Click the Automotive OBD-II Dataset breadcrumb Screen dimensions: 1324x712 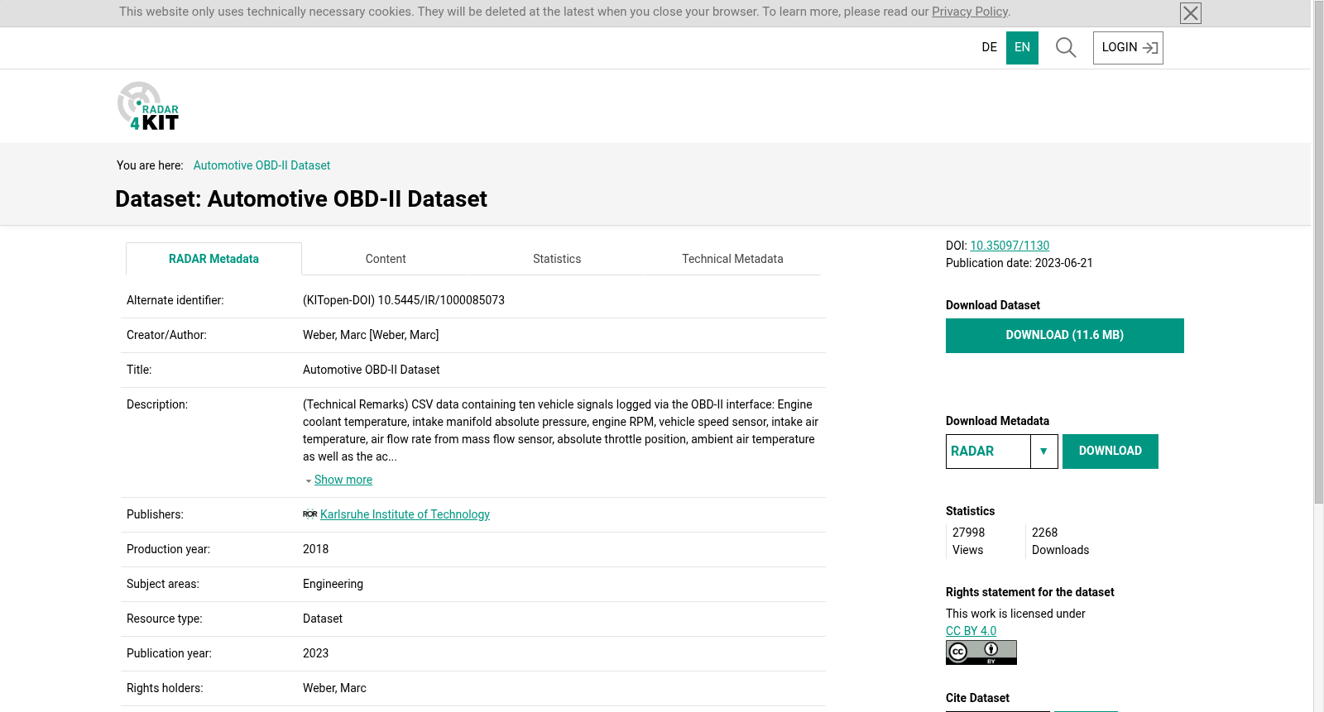click(x=261, y=165)
